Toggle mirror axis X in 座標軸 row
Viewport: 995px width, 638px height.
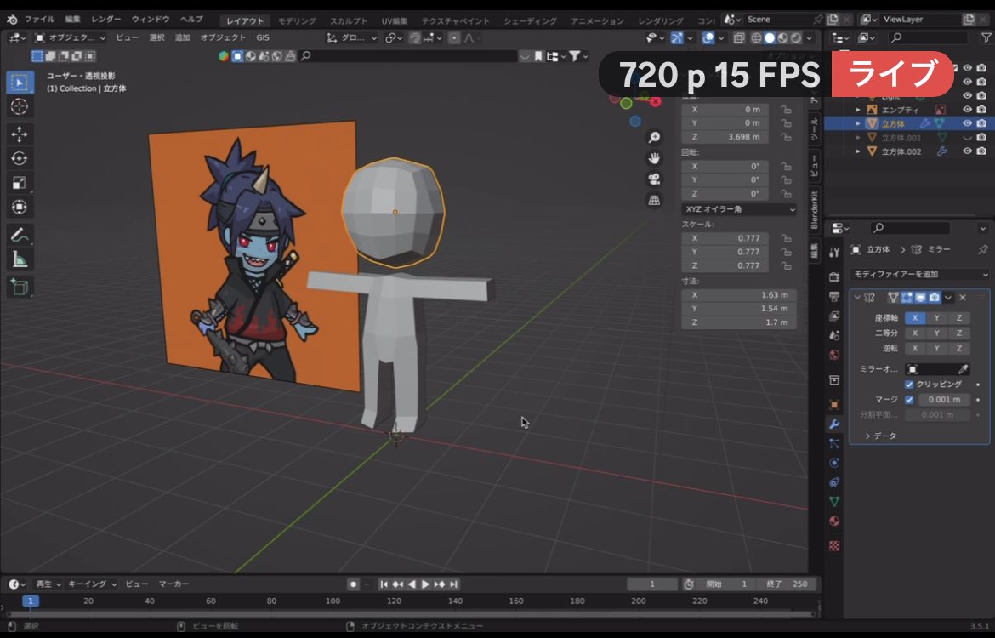(x=914, y=317)
